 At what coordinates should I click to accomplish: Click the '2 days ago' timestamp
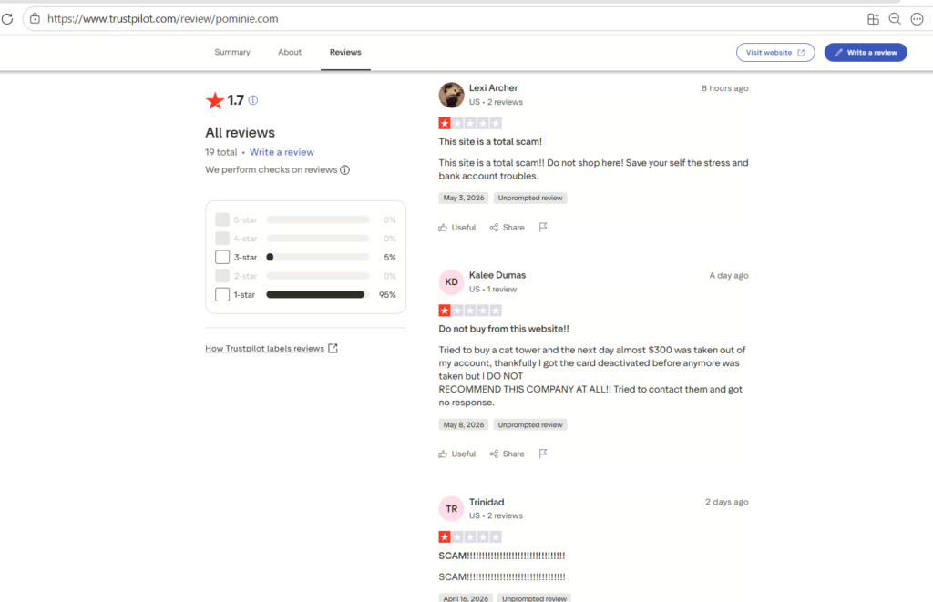(x=727, y=502)
